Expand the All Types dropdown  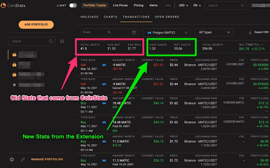[214, 32]
